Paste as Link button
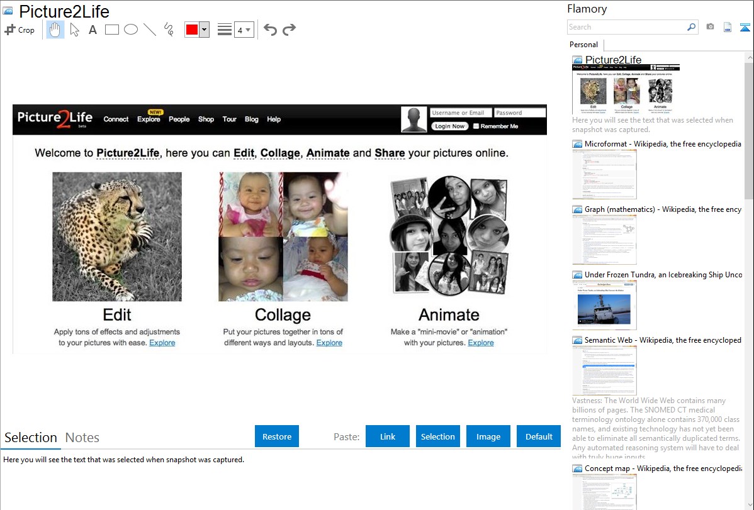 (388, 436)
